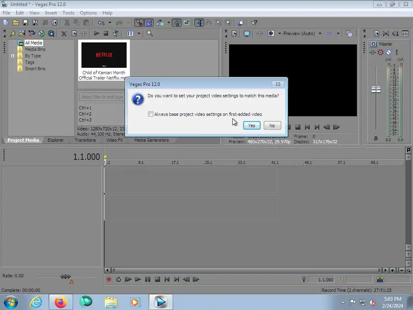Screen dimensions: 413x310
Task: Click the Import Media lightning icon
Action: (x=13, y=34)
